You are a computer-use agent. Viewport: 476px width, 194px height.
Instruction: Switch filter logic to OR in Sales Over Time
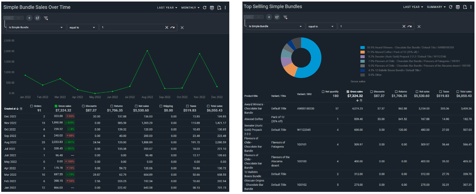point(19,18)
